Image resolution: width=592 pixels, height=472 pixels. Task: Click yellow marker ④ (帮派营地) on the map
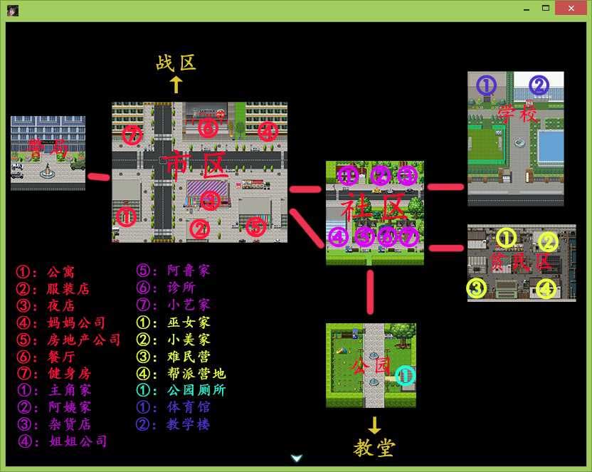(546, 289)
